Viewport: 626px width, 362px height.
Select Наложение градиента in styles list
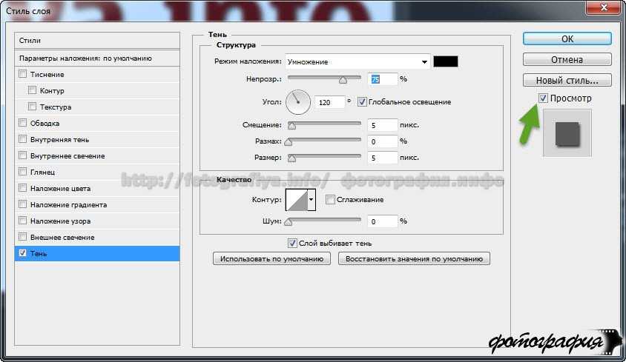pos(69,204)
